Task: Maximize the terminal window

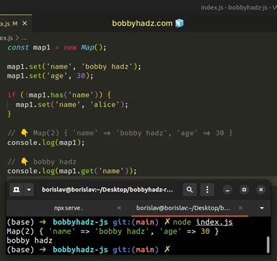Action: (244, 189)
